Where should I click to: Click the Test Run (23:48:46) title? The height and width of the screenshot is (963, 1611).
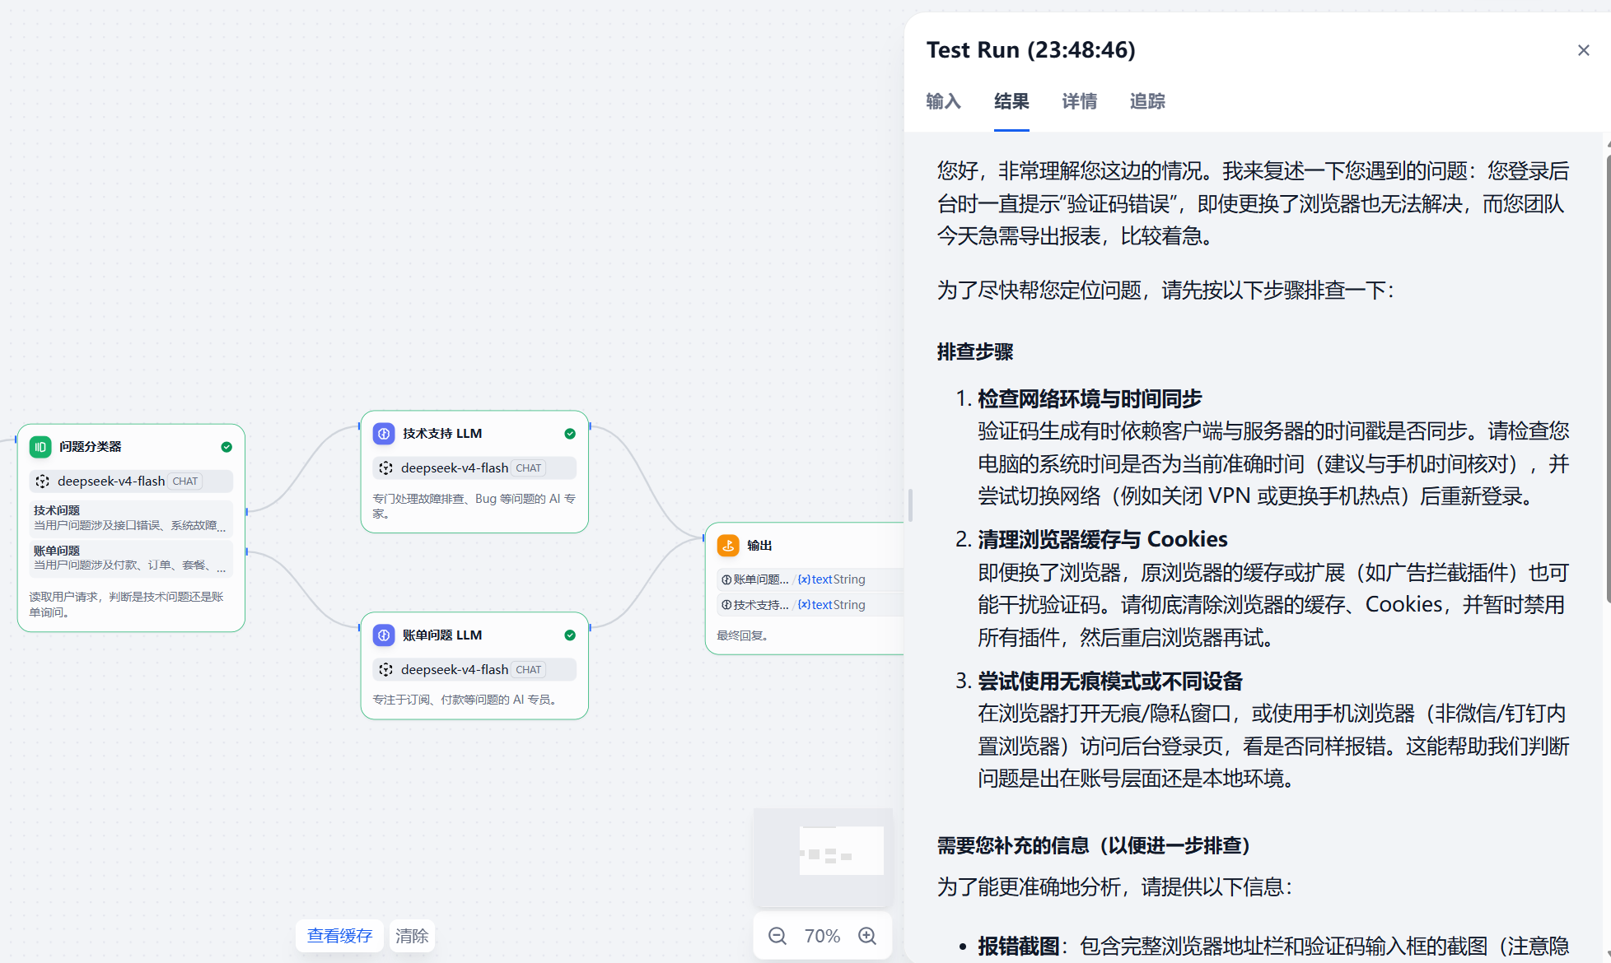(x=1030, y=50)
